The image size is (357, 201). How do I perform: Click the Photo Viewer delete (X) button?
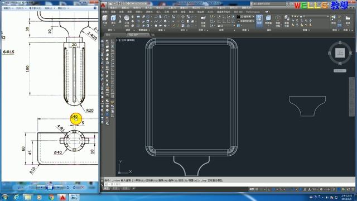pos(83,188)
